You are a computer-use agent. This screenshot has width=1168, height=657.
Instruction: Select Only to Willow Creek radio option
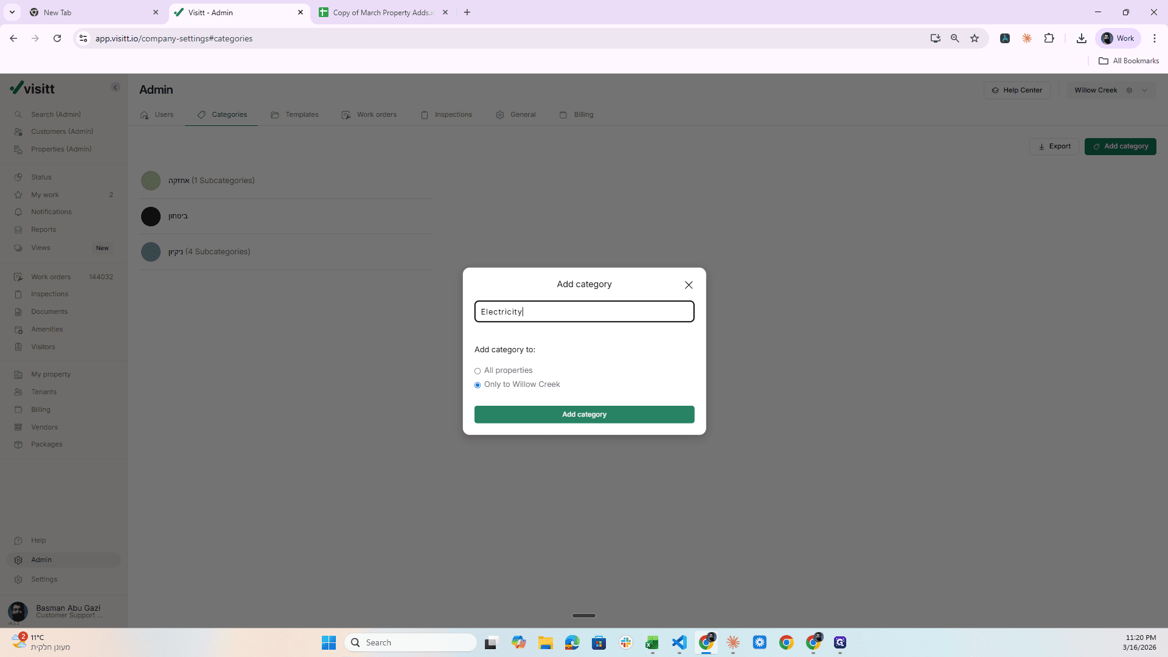coord(478,385)
